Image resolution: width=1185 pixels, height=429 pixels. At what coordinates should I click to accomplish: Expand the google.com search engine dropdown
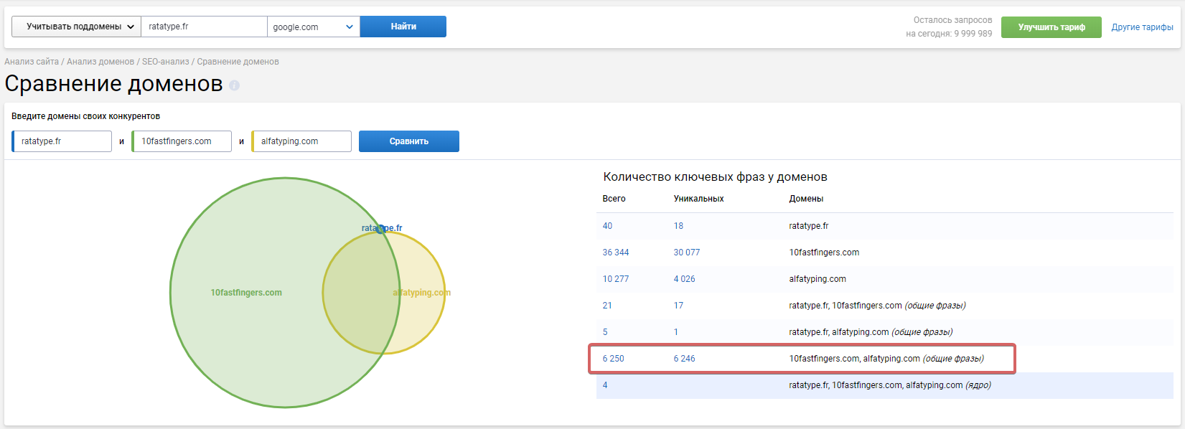point(313,27)
